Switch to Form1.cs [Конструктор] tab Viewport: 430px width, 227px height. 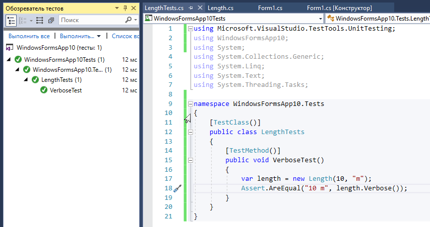tap(339, 9)
